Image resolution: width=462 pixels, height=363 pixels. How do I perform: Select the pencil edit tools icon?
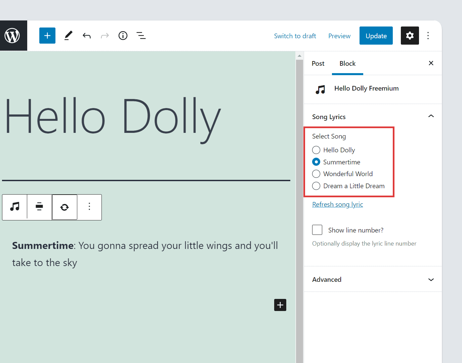click(68, 36)
